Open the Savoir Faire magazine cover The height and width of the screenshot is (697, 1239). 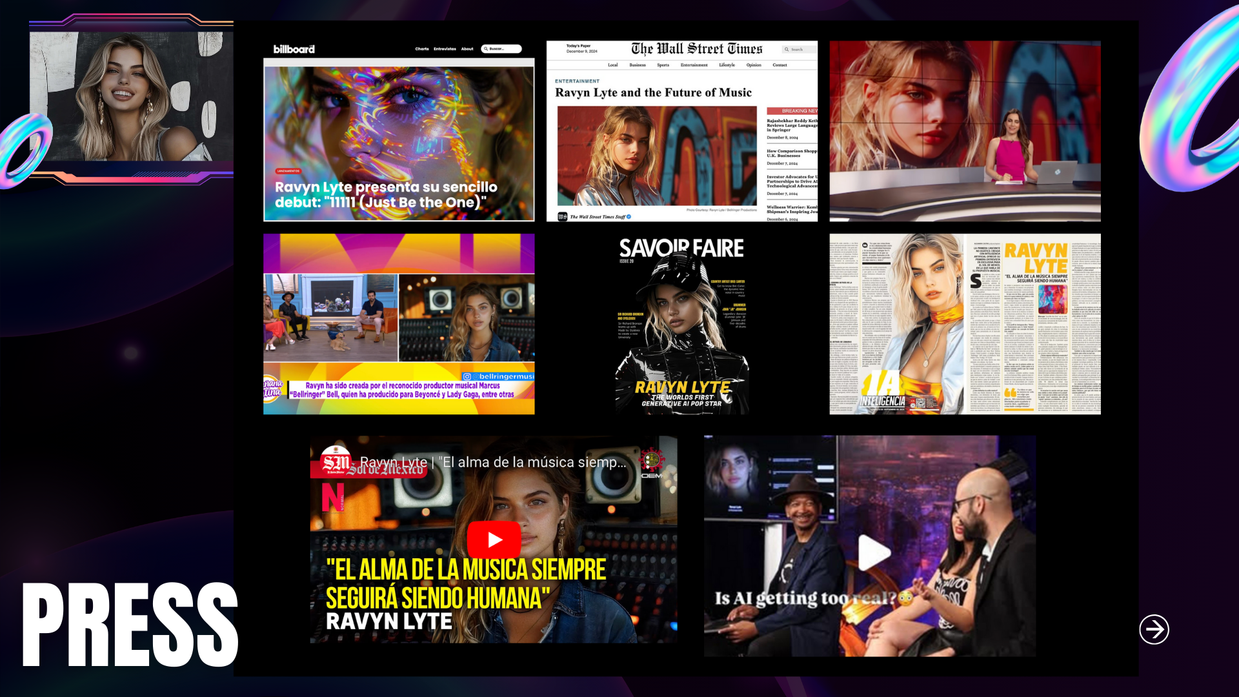pos(681,324)
